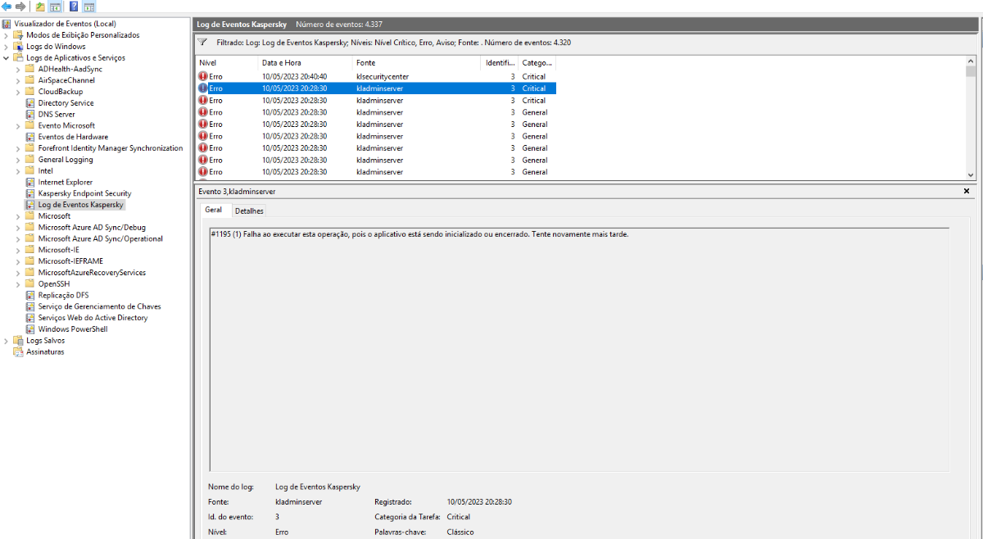Expand the AirSpaceChannel folder
The height and width of the screenshot is (539, 983).
18,80
